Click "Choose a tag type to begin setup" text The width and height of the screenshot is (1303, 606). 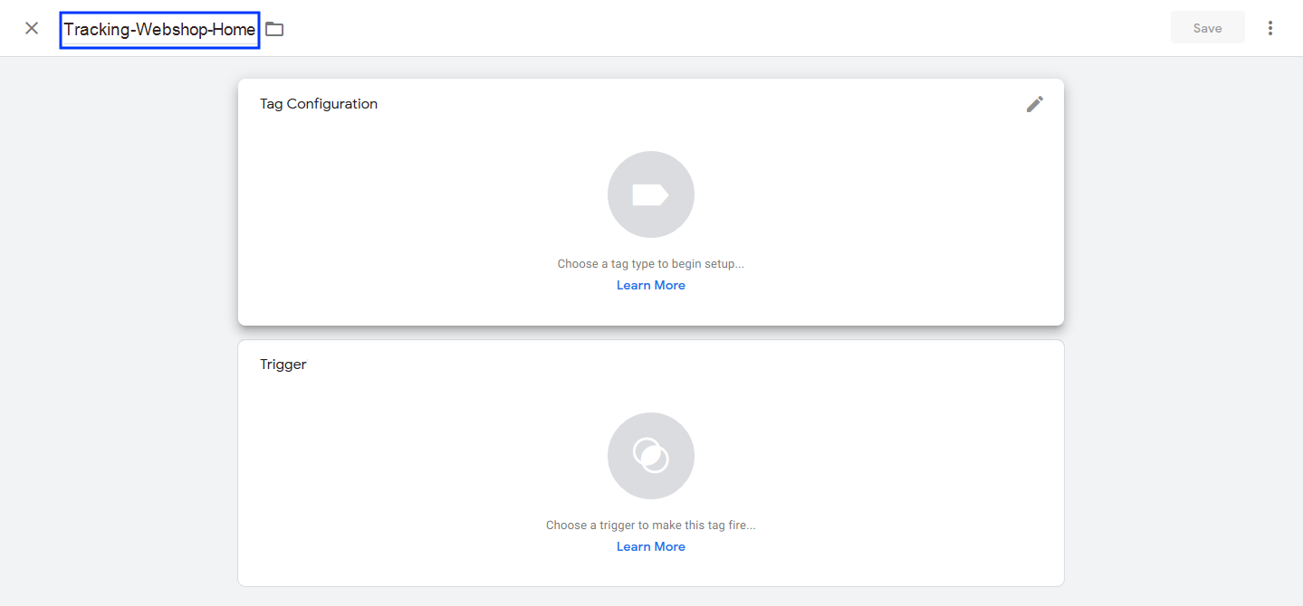pyautogui.click(x=650, y=264)
